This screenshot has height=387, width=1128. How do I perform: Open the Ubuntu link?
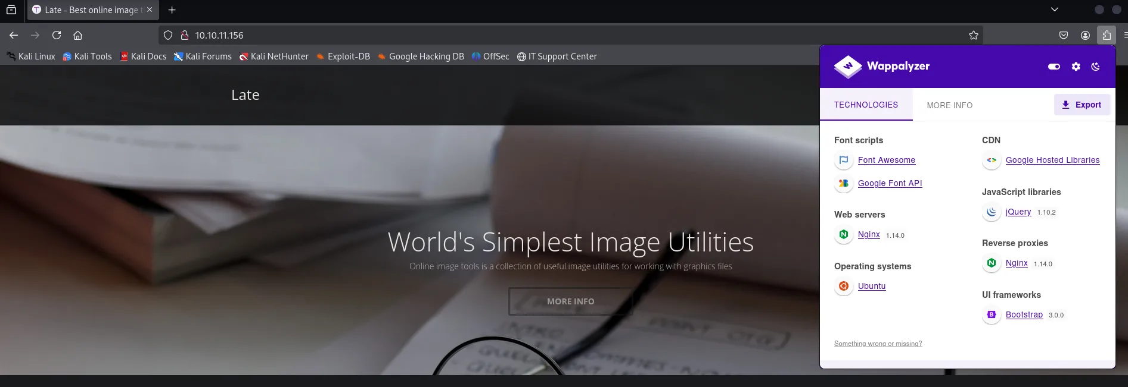point(872,286)
